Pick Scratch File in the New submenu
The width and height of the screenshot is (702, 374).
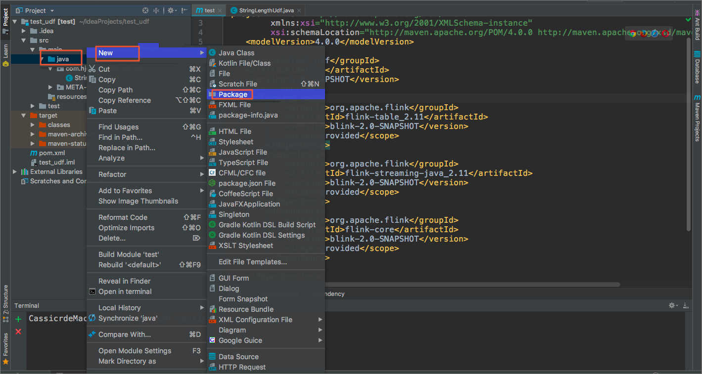click(x=265, y=84)
